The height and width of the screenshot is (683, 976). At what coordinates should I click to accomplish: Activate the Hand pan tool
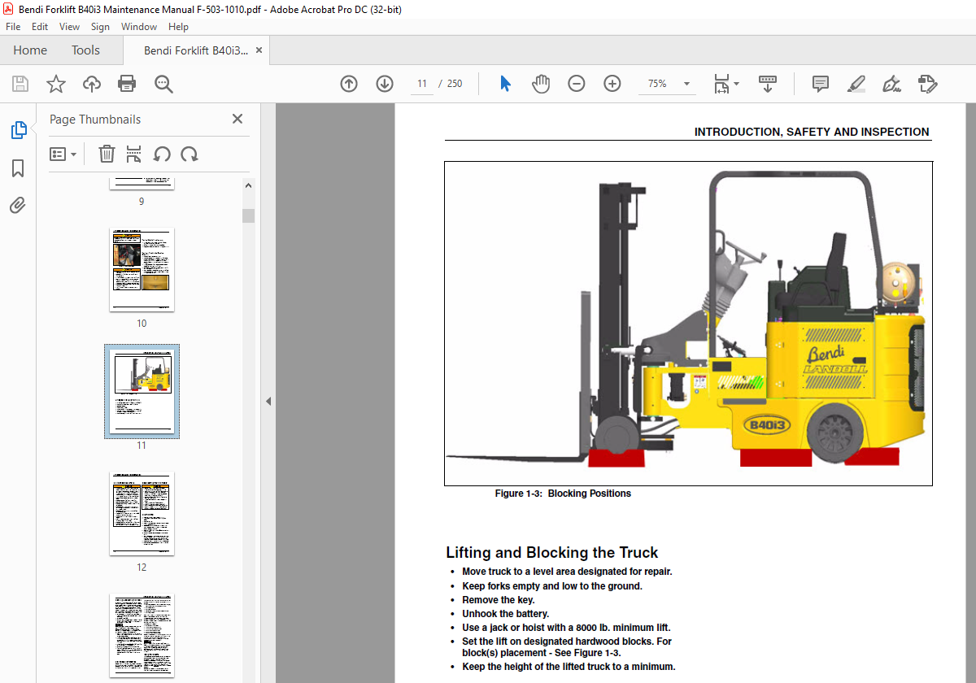[x=541, y=84]
